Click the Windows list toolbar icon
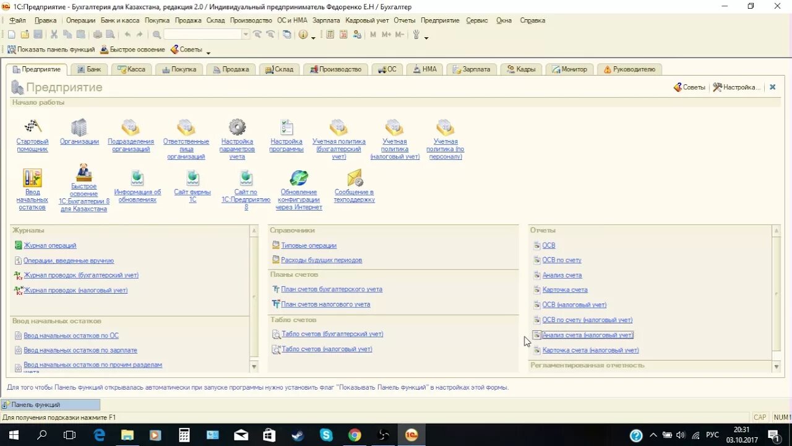 286,35
